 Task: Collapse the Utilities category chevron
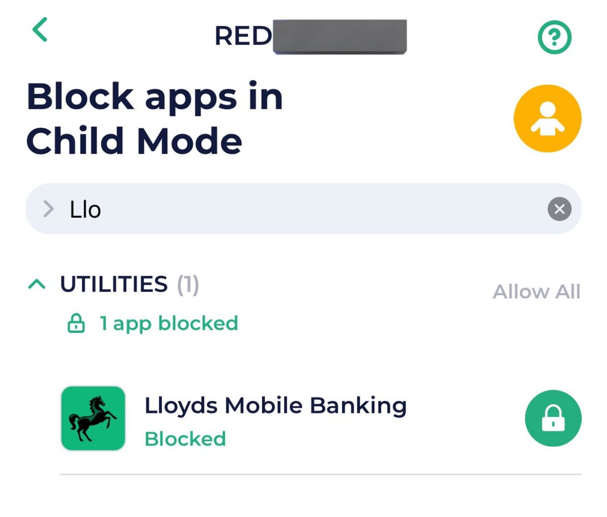click(37, 284)
